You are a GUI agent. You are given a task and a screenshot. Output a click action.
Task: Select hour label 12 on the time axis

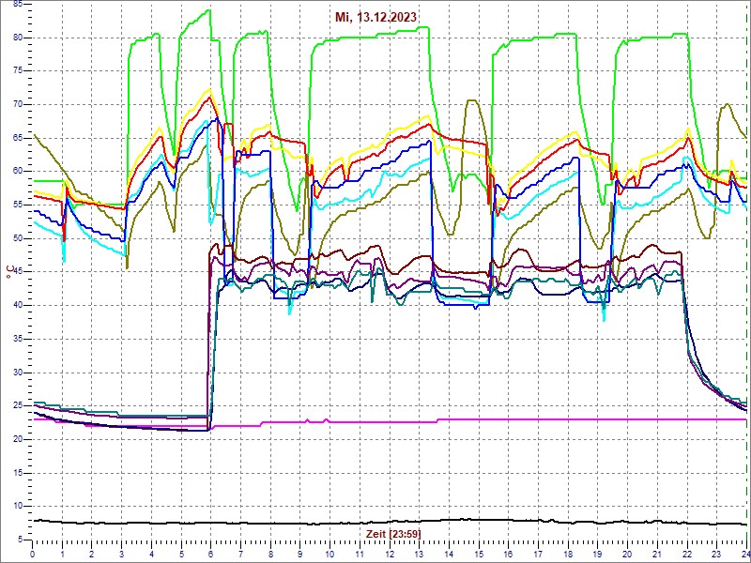[x=390, y=553]
